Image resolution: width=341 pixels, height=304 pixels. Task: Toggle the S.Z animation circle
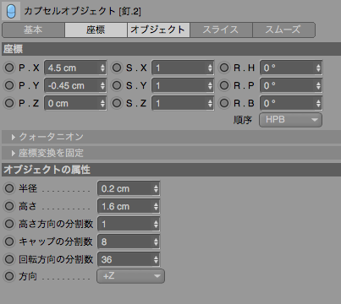click(x=117, y=103)
